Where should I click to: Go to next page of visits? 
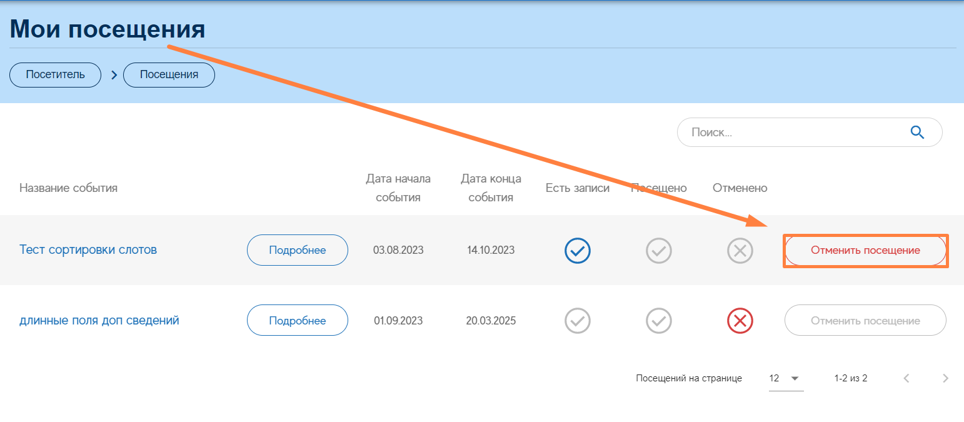click(x=945, y=378)
